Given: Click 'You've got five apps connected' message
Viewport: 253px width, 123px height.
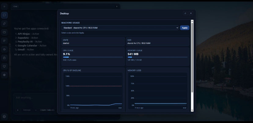Looking at the screenshot, I should (31, 28).
